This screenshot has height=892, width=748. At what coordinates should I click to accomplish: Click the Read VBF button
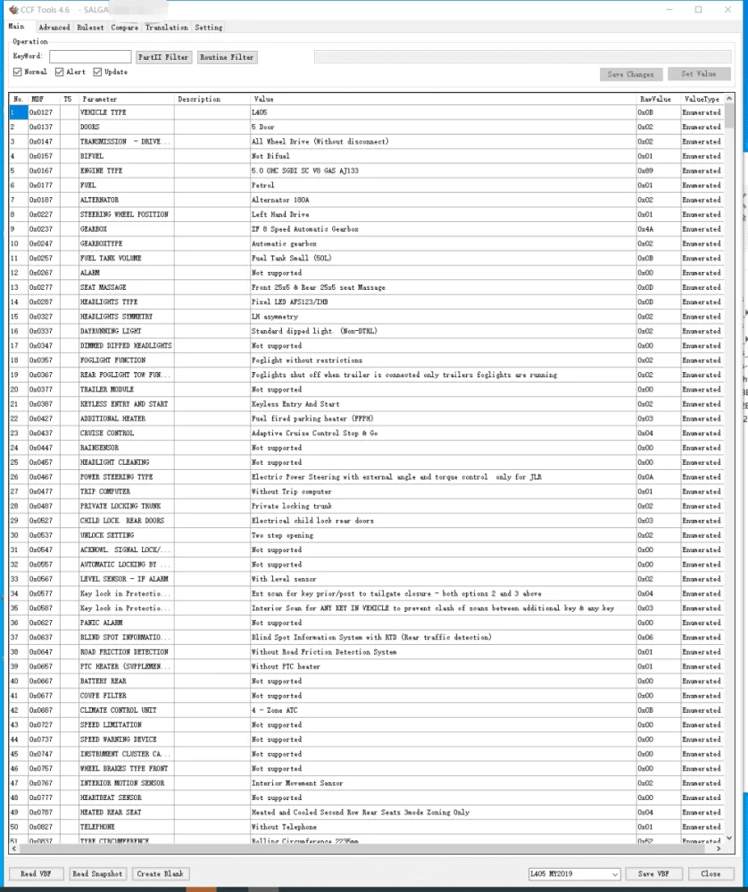(37, 874)
